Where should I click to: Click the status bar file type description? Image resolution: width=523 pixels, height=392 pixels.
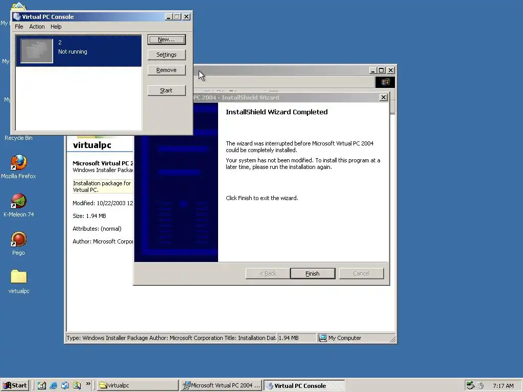[x=171, y=338]
